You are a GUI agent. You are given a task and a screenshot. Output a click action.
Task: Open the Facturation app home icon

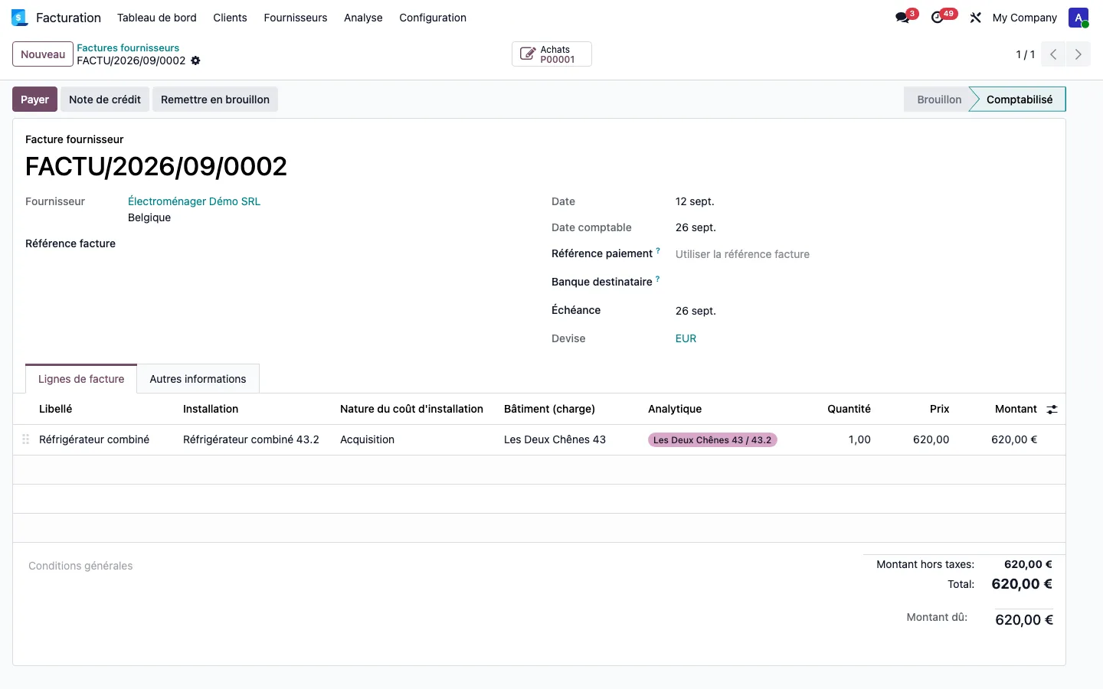coord(20,18)
